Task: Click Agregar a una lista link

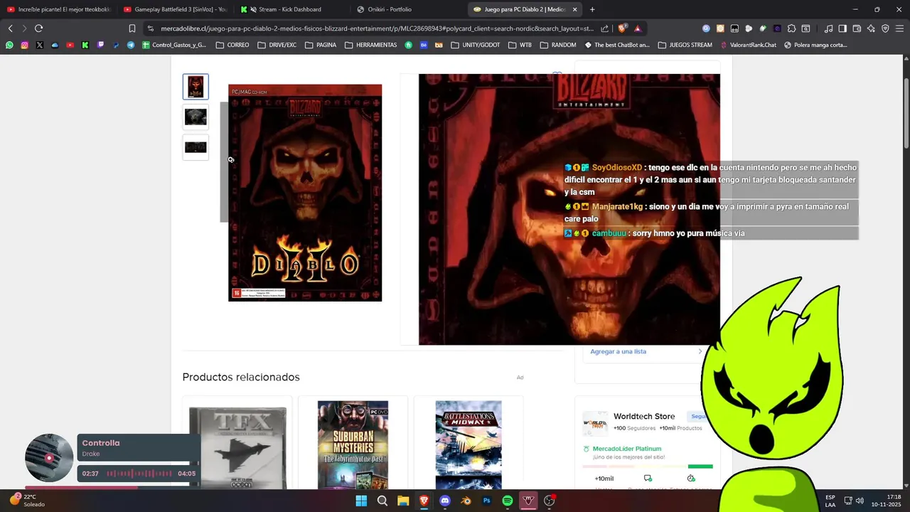Action: (x=618, y=351)
